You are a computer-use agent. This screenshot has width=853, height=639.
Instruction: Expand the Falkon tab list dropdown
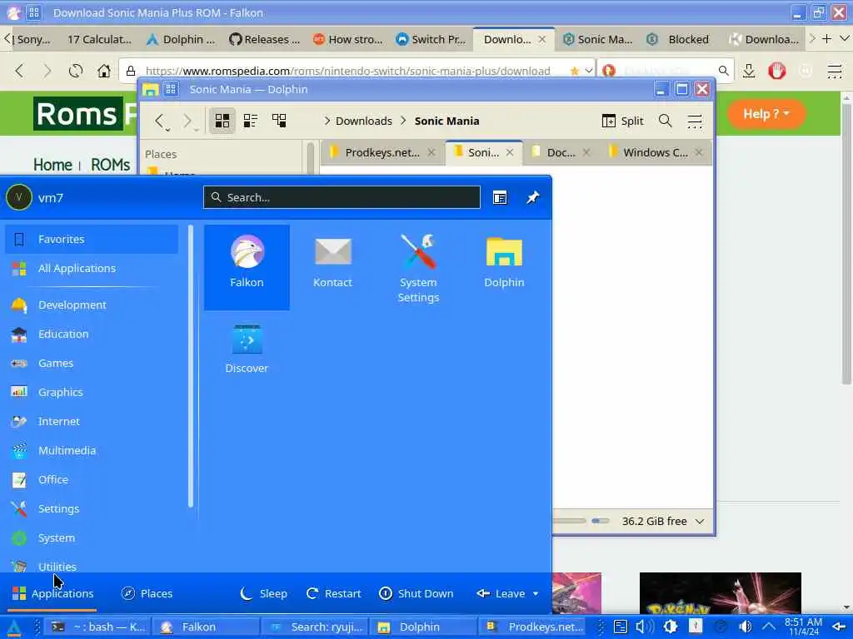click(845, 38)
